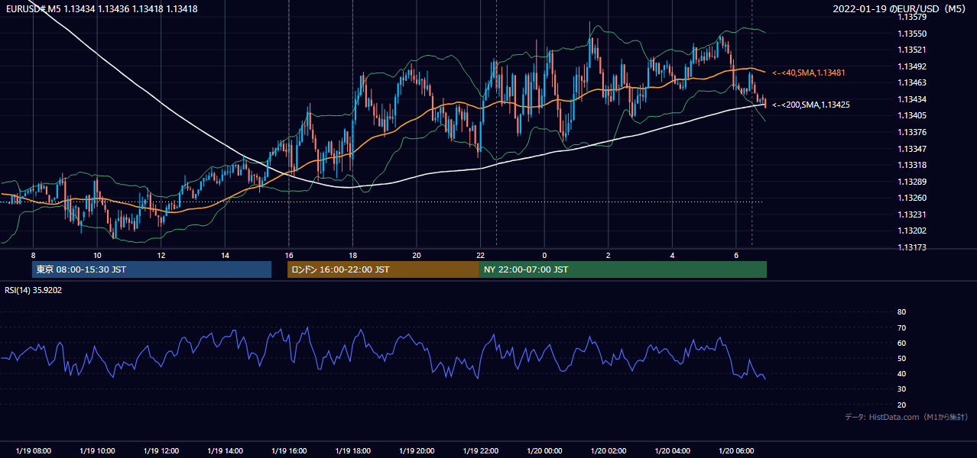
Task: Click RSI scale value 40
Action: pyautogui.click(x=901, y=373)
